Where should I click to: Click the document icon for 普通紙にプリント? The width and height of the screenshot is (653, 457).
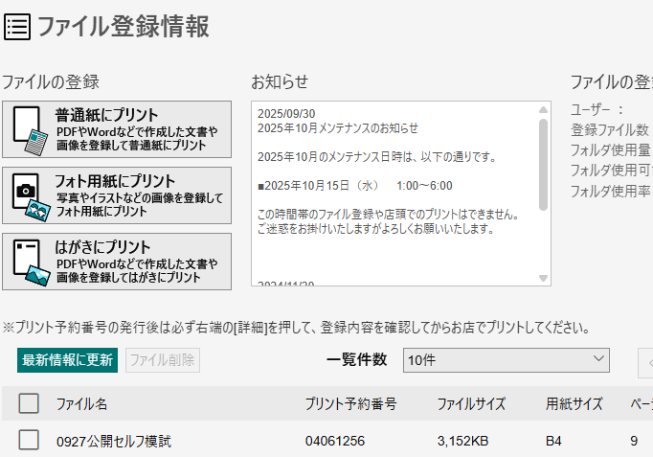[x=31, y=129]
